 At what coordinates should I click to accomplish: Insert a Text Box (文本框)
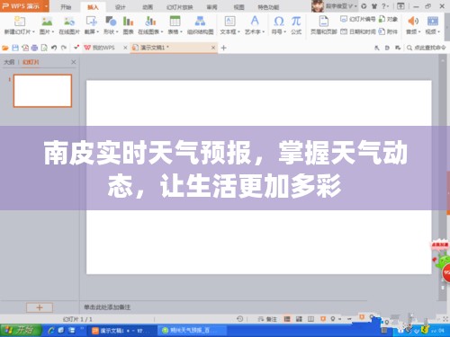pyautogui.click(x=229, y=22)
